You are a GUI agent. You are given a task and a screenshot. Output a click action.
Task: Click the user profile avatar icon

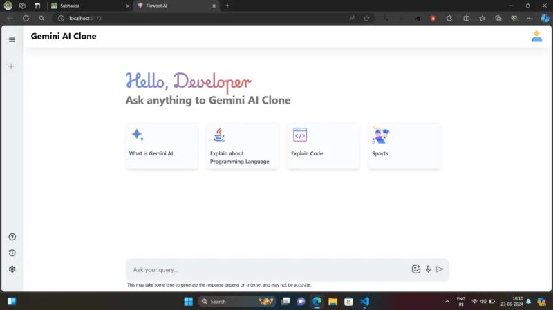[x=537, y=37]
